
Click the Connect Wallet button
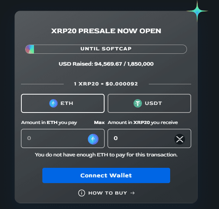(x=106, y=175)
